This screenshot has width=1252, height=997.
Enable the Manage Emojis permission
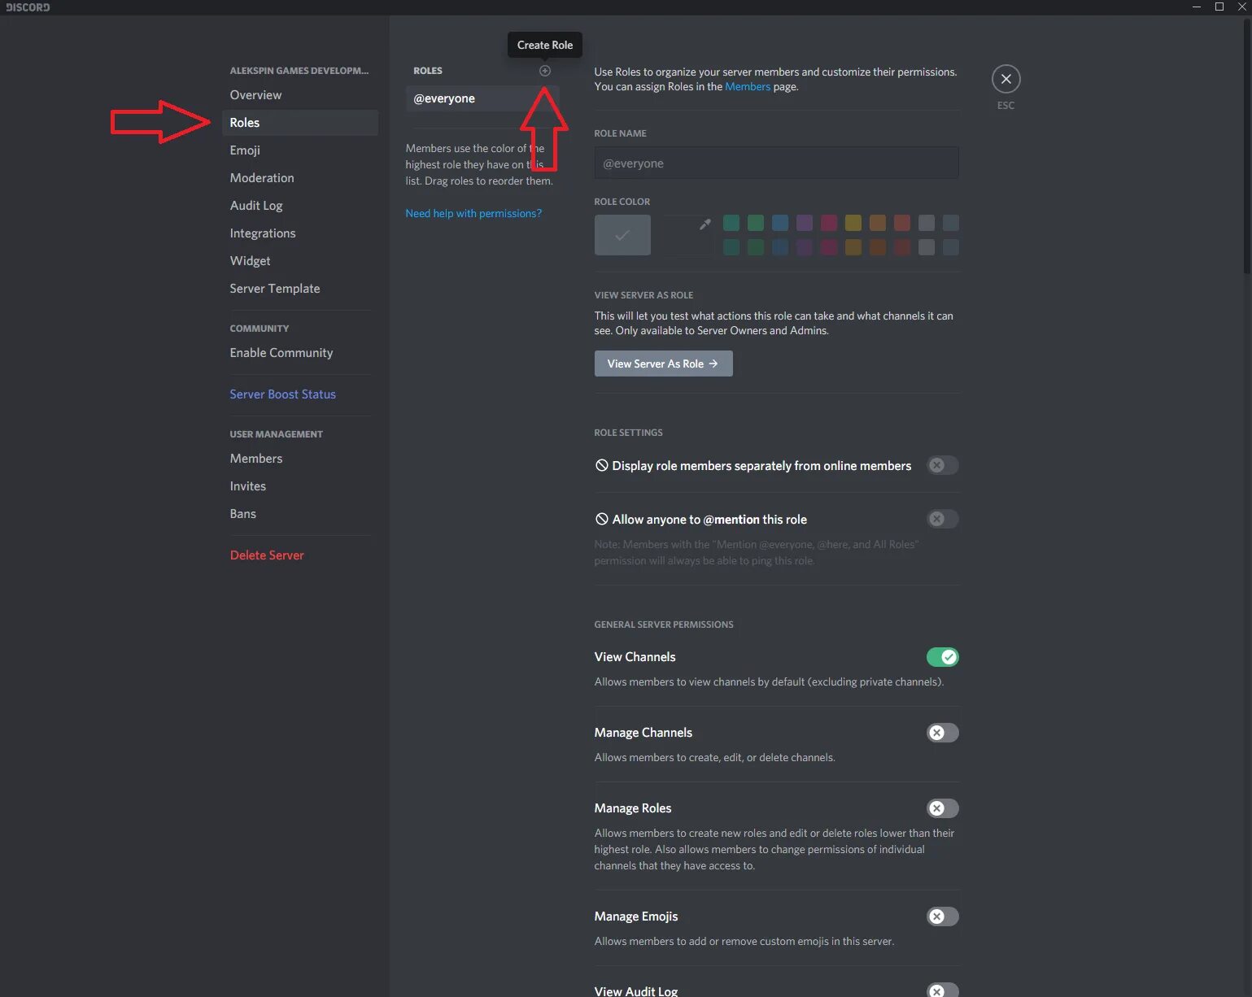pyautogui.click(x=943, y=916)
